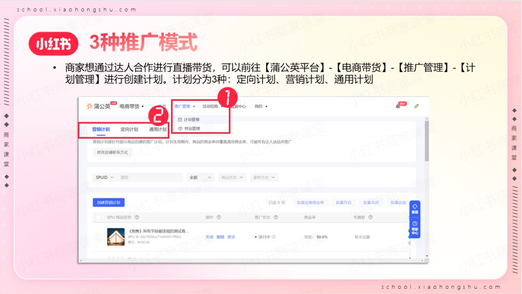Click the ¥100.00 original price text

tap(144, 242)
